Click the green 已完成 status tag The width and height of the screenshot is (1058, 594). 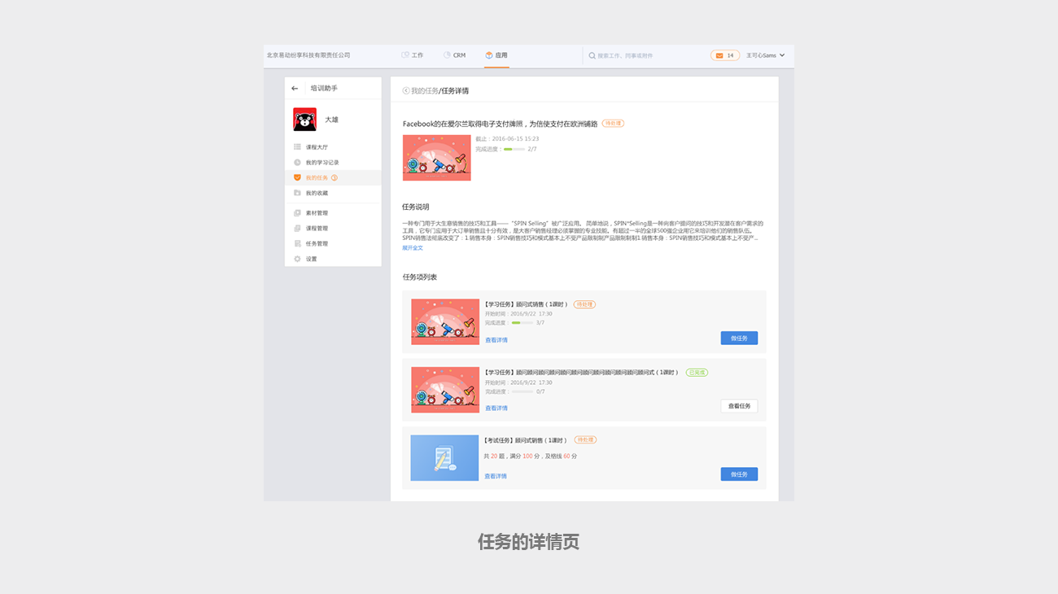(x=697, y=372)
